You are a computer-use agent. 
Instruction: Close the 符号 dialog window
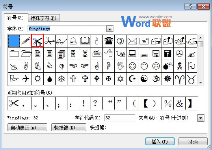pyautogui.click(x=203, y=6)
